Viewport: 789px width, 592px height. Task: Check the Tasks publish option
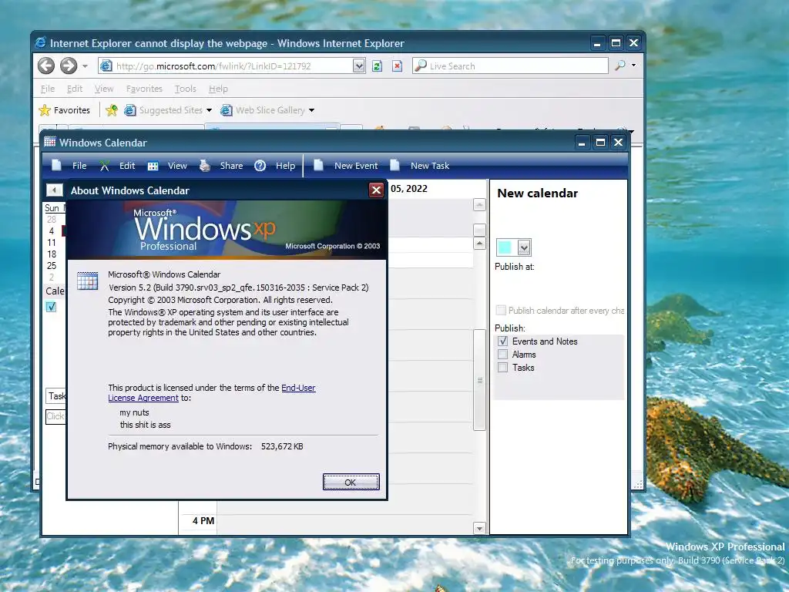coord(502,368)
